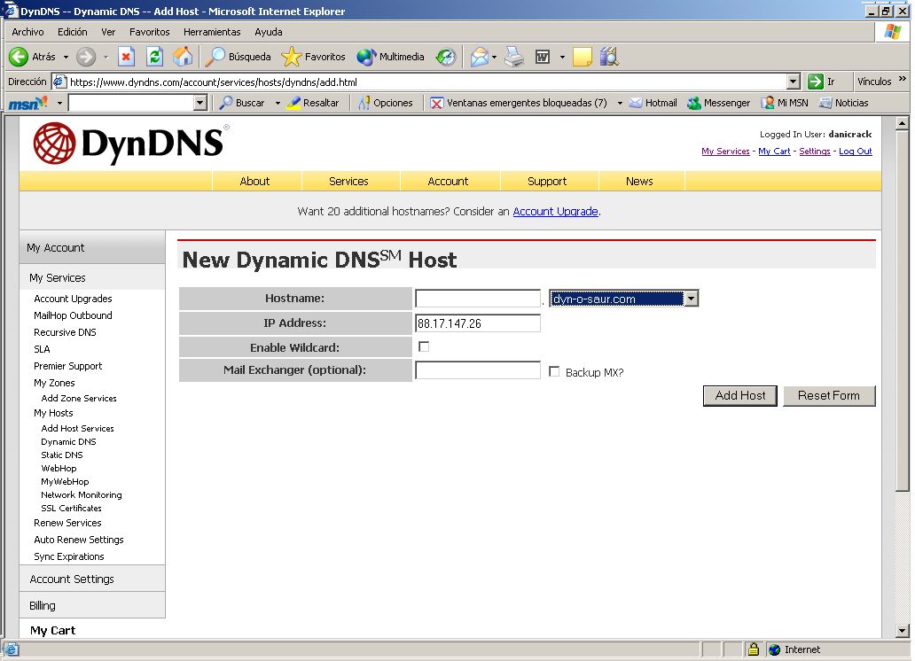Open Noticias toolbar button
The width and height of the screenshot is (915, 661).
point(844,103)
